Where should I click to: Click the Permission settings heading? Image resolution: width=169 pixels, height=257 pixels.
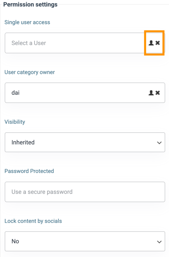[30, 5]
